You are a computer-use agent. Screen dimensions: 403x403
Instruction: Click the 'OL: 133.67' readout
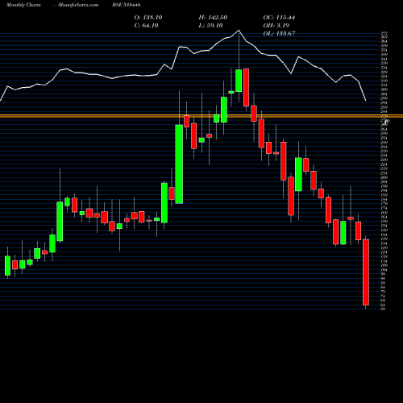point(279,34)
